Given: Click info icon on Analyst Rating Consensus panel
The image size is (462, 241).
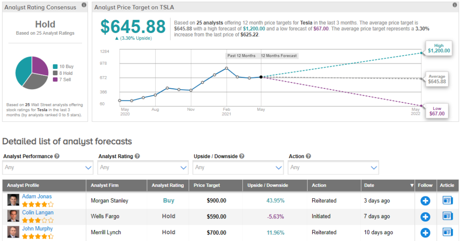Looking at the screenshot, I should coord(84,5).
